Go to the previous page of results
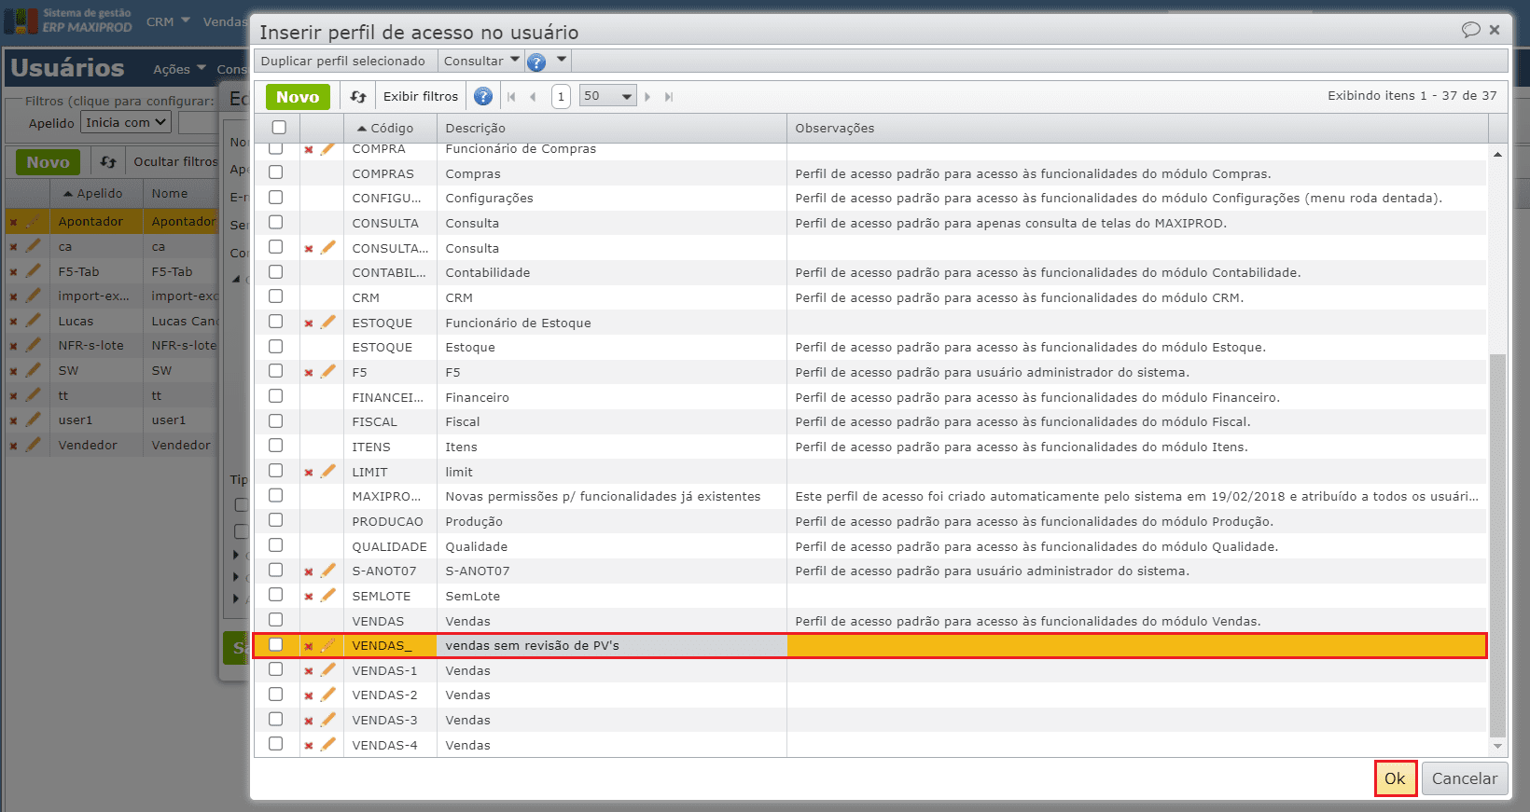Image resolution: width=1530 pixels, height=812 pixels. [x=533, y=97]
